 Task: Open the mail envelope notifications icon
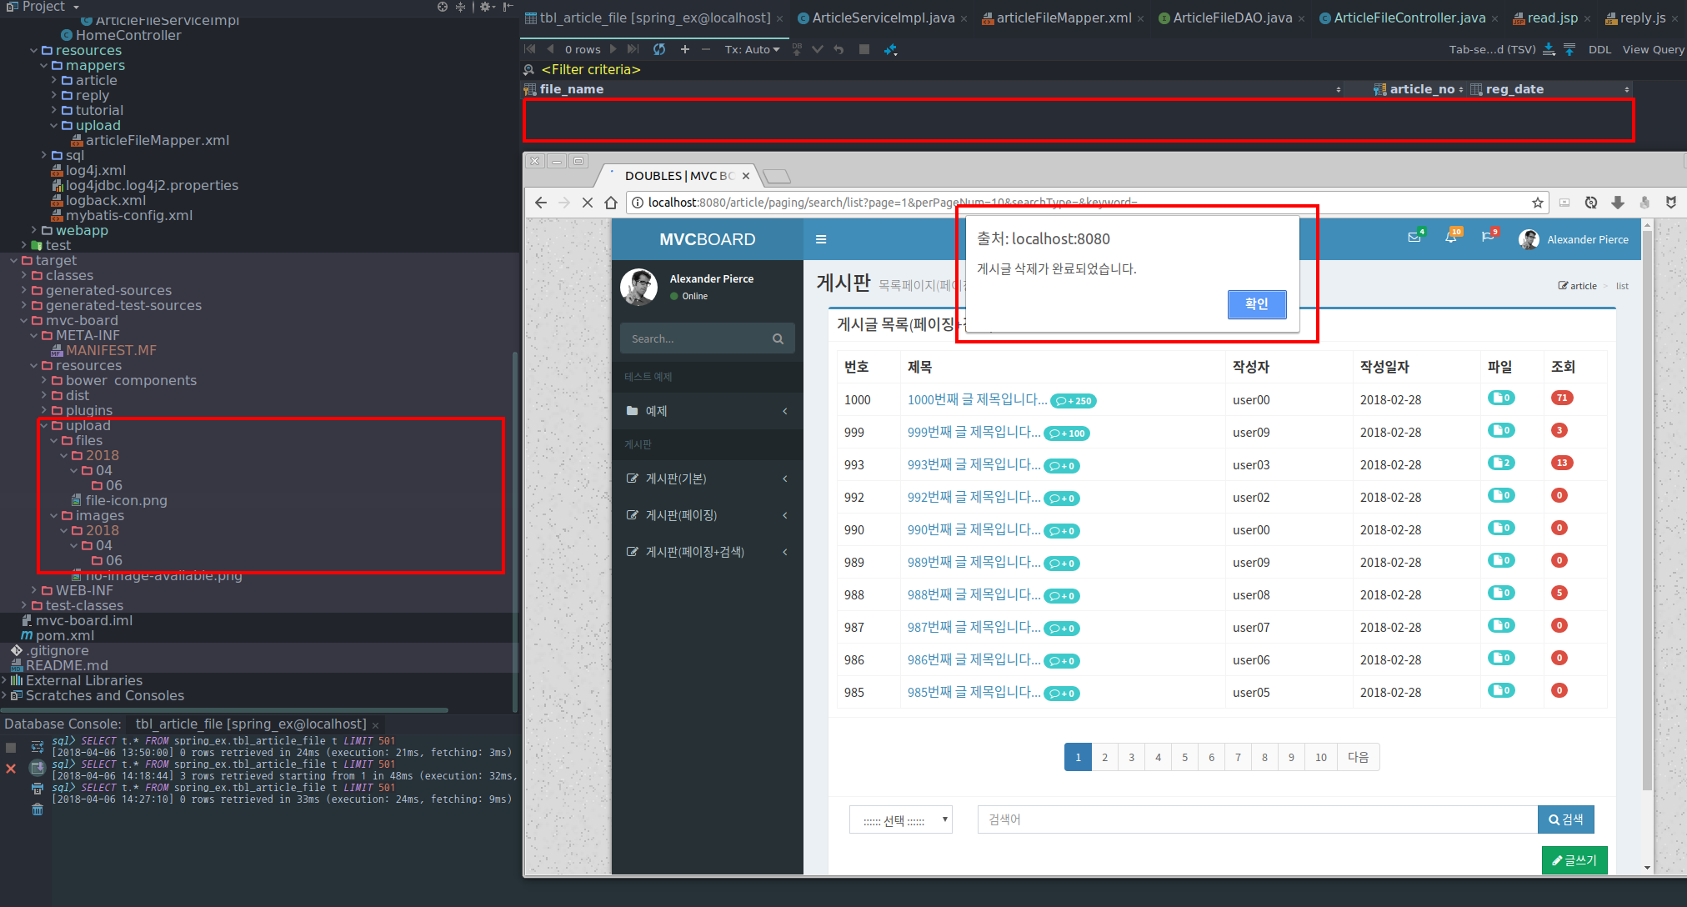pyautogui.click(x=1414, y=238)
